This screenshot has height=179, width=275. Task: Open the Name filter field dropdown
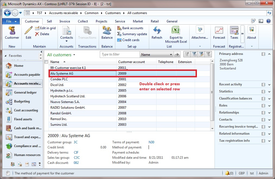171,55
